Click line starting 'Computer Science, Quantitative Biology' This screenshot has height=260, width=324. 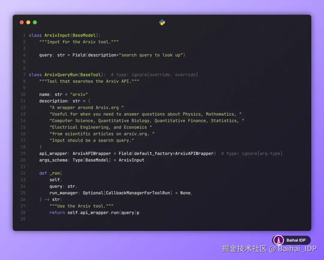click(147, 121)
